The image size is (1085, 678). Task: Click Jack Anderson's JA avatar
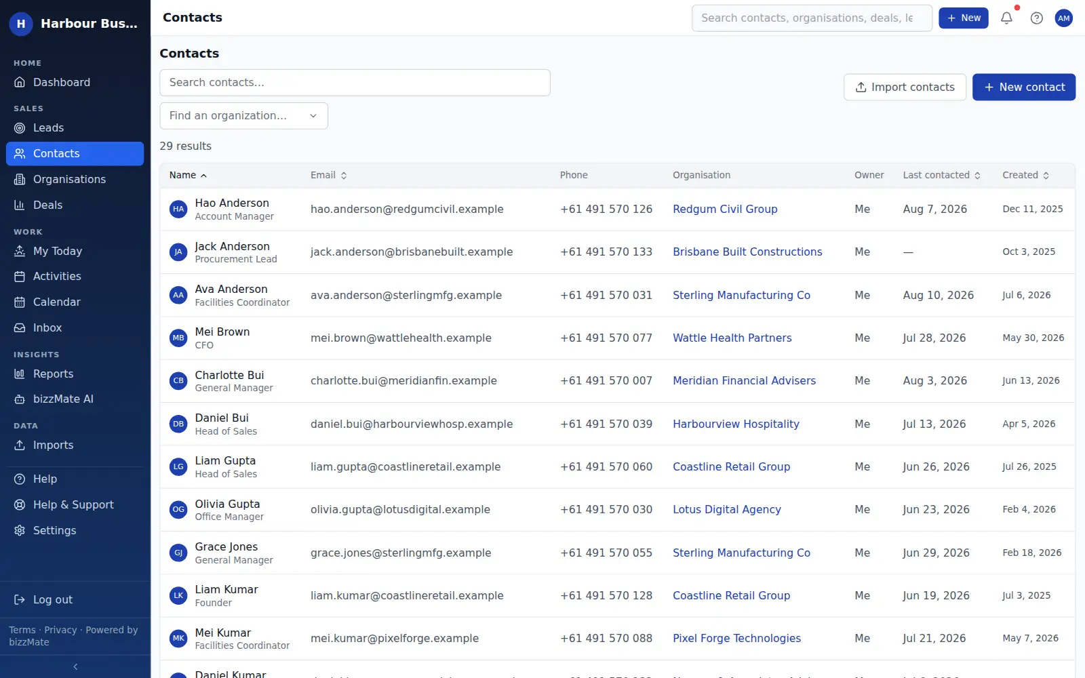point(178,252)
